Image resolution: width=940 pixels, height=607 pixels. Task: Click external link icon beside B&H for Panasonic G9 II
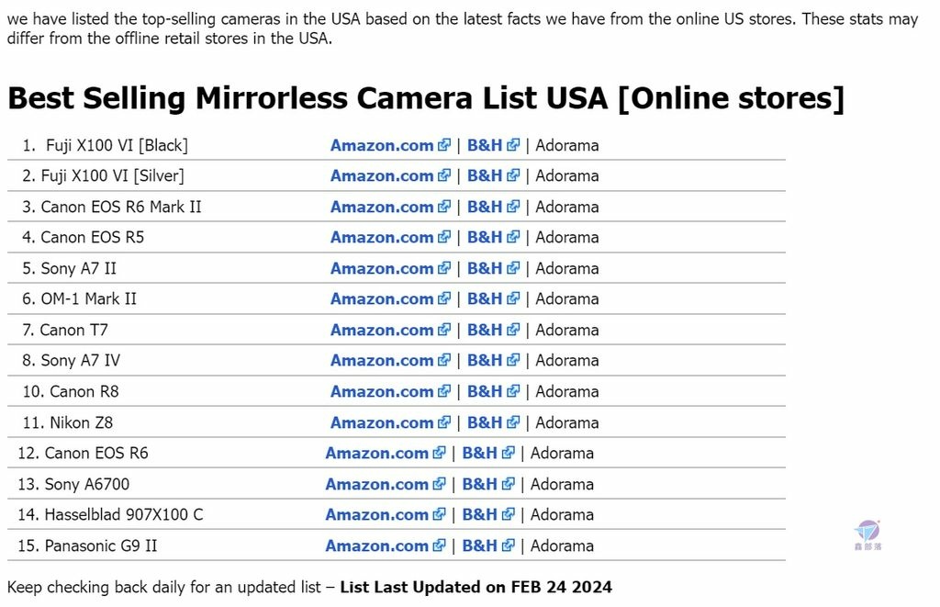coord(509,545)
